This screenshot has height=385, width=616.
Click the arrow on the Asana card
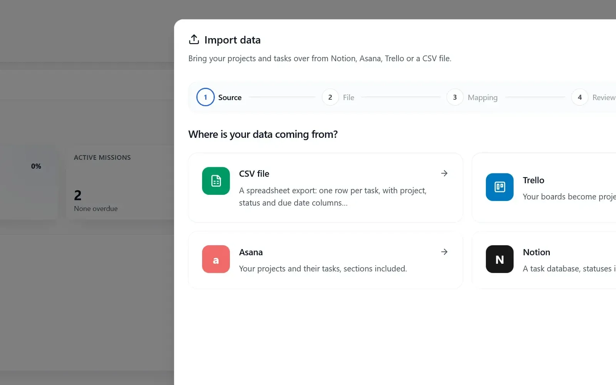(x=444, y=252)
